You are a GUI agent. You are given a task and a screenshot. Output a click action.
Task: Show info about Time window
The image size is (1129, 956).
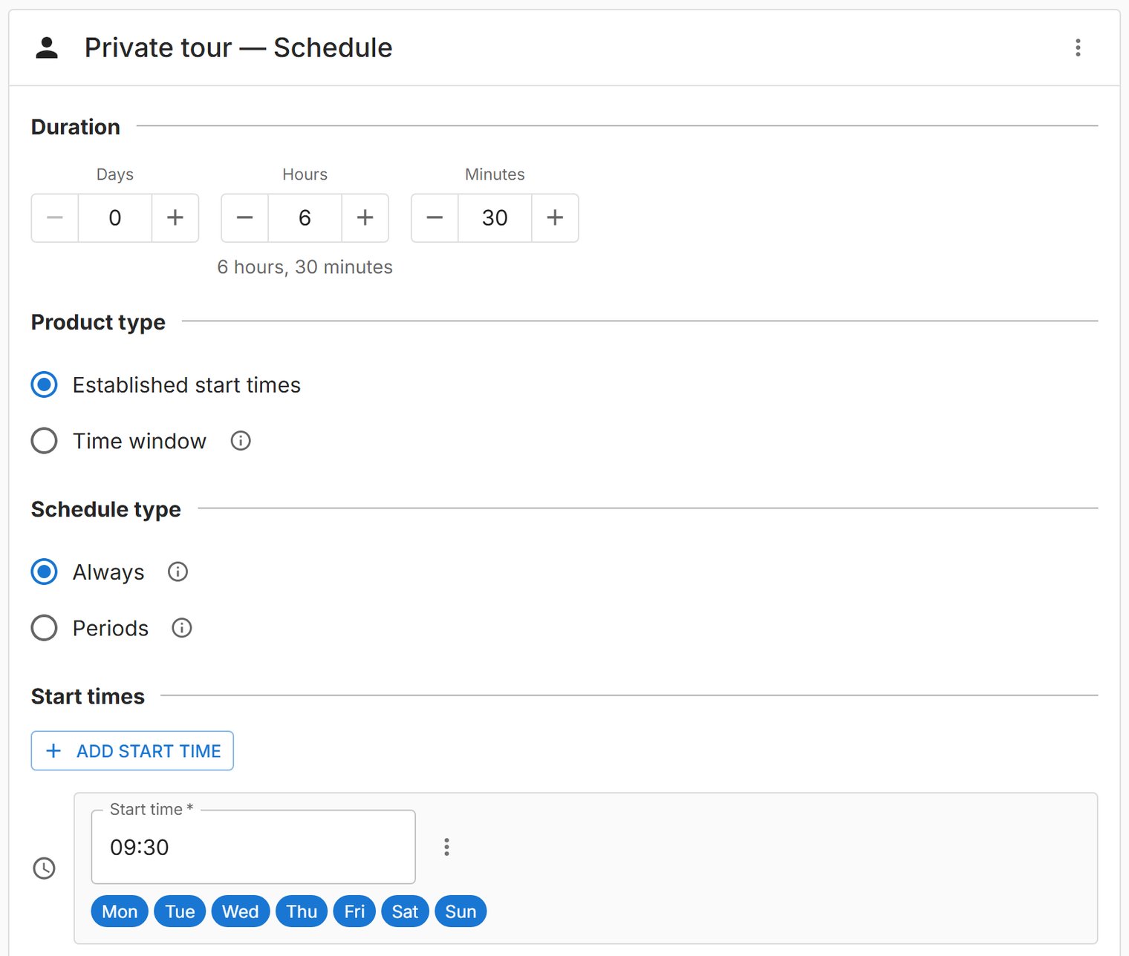pos(241,441)
